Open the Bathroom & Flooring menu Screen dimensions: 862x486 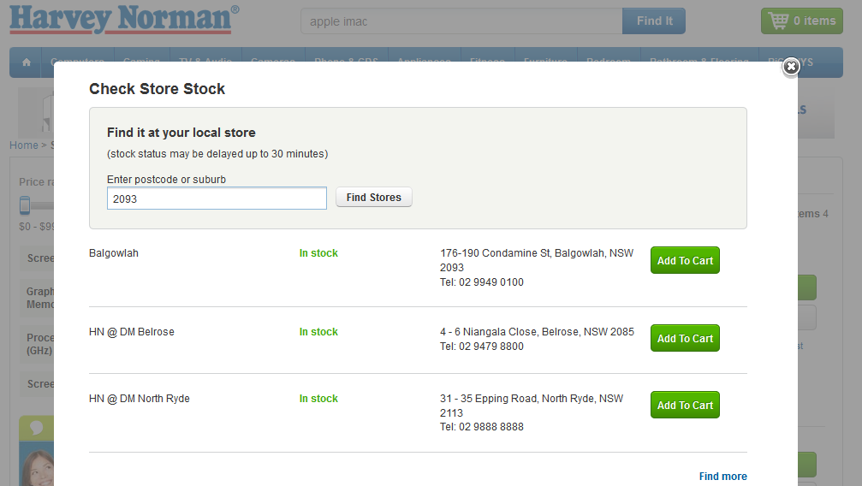point(699,62)
